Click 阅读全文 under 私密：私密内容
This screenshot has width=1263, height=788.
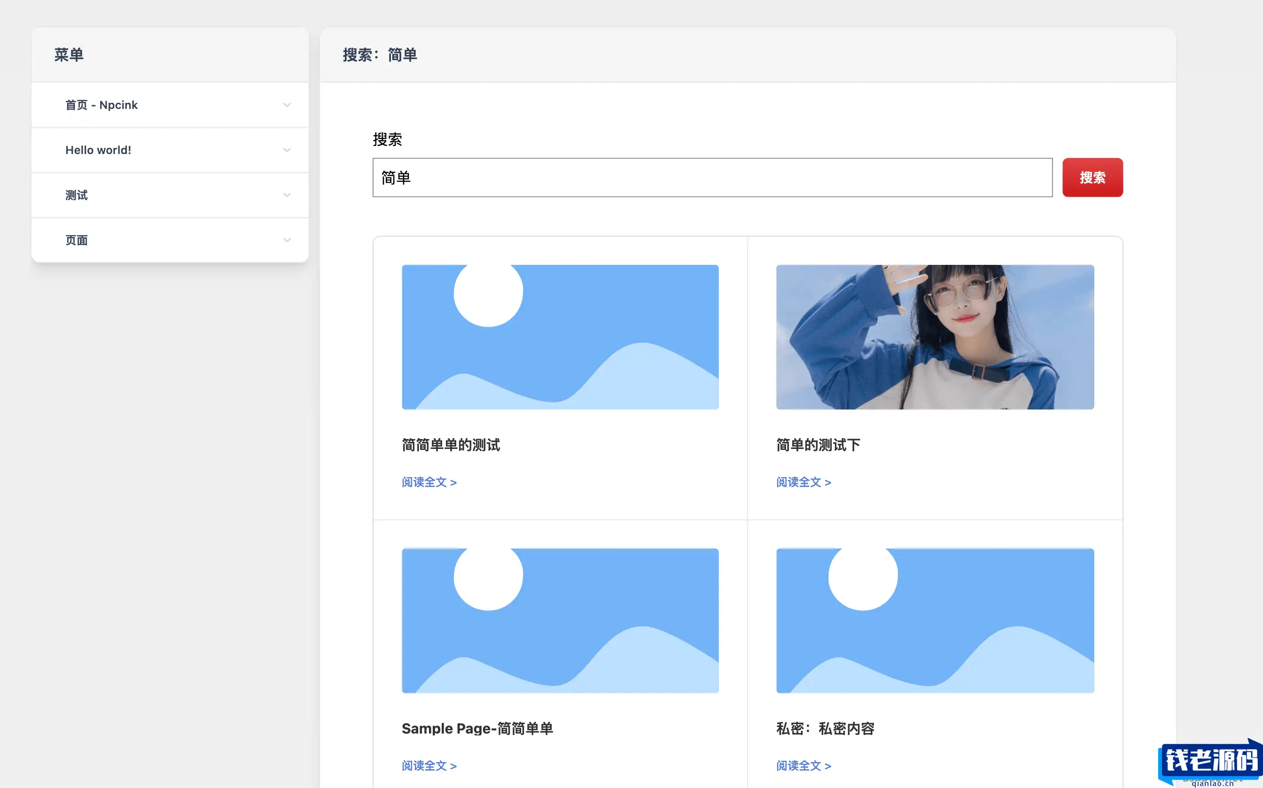pyautogui.click(x=803, y=765)
